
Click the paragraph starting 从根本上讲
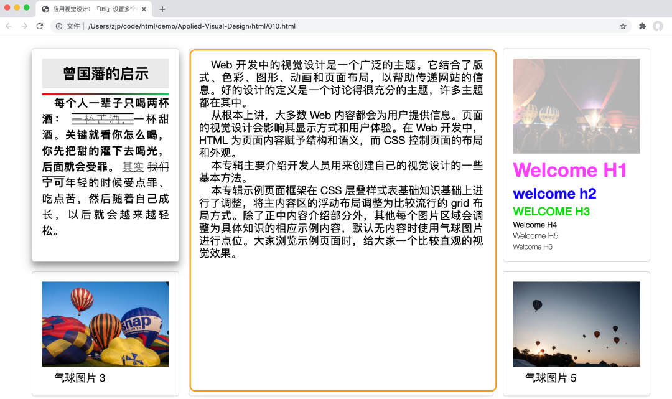[341, 134]
